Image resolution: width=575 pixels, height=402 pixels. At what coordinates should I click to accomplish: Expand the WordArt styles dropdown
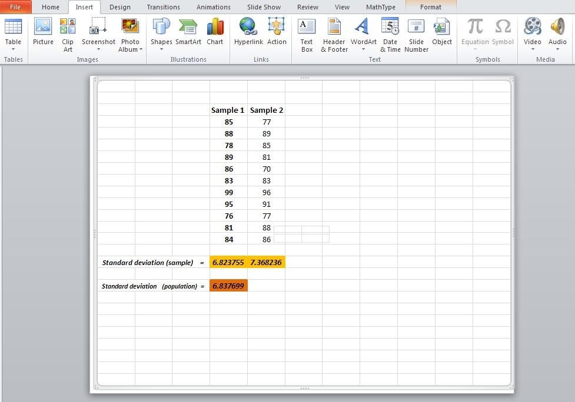(x=364, y=49)
